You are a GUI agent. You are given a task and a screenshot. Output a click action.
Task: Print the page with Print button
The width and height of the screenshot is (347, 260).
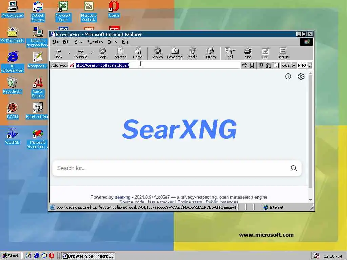coord(247,53)
